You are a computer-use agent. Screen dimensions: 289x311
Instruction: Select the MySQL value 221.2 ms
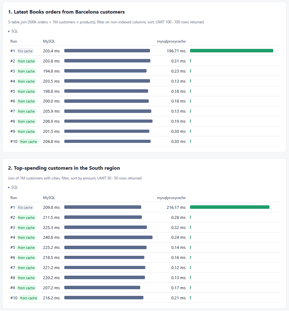pos(51,267)
